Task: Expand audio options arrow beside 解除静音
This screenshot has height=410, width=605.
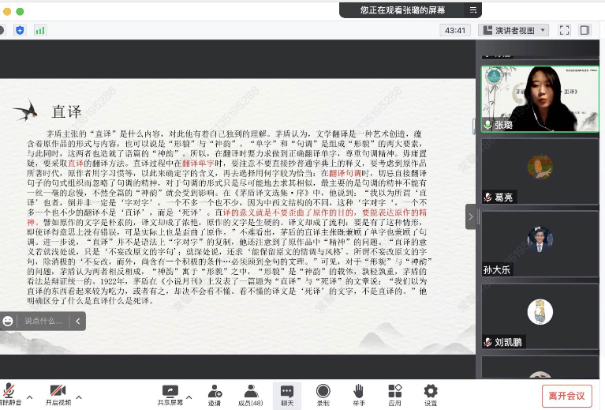Action: (x=30, y=396)
